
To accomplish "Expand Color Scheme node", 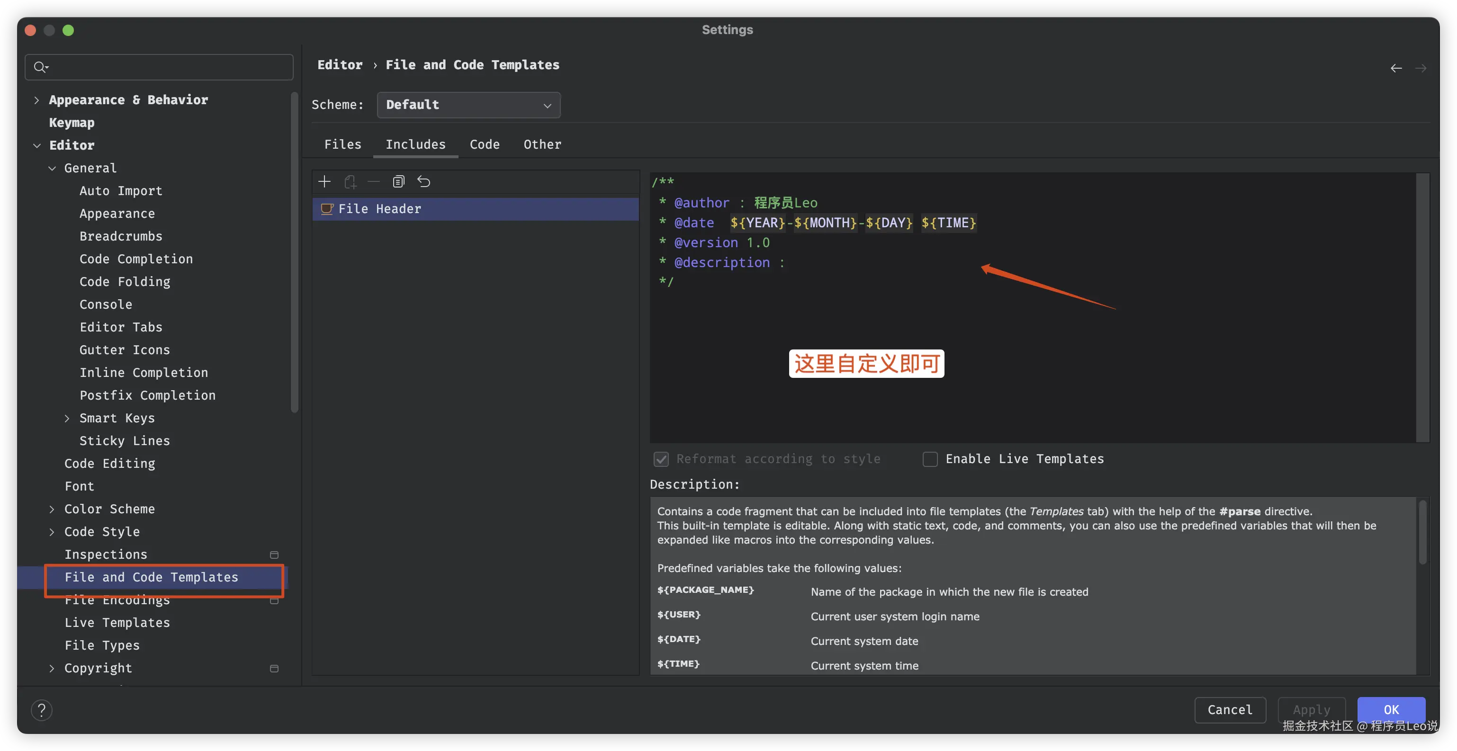I will (52, 510).
